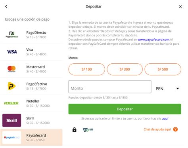This screenshot has width=188, height=148.
Task: Click the black padlock security icon
Action: tap(75, 129)
